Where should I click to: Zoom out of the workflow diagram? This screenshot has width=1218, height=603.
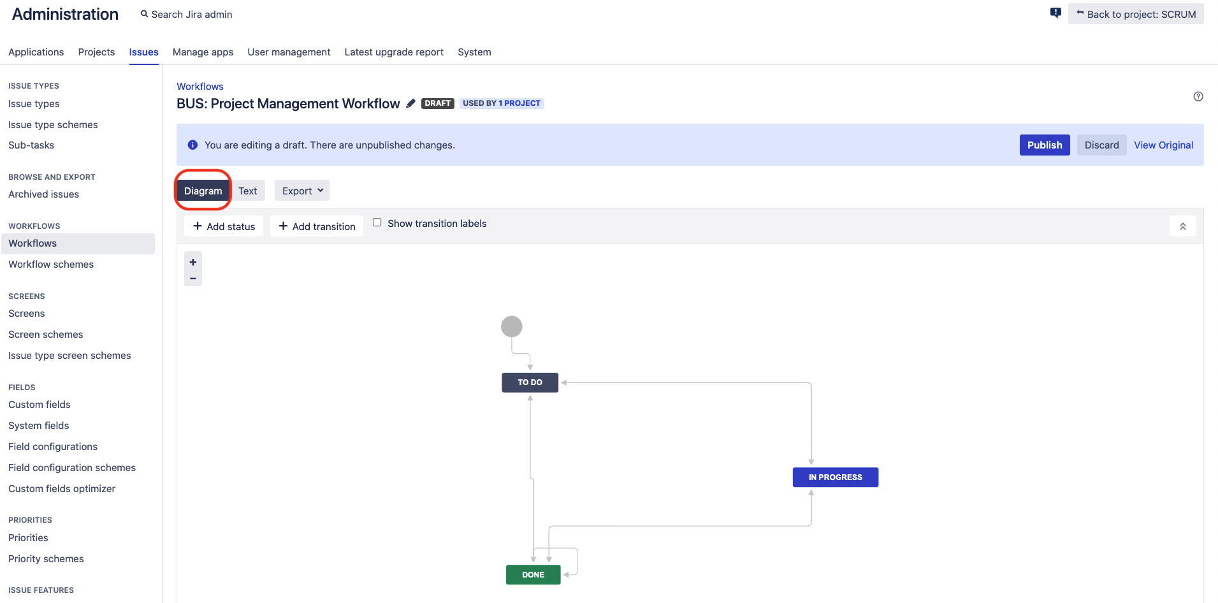click(193, 279)
